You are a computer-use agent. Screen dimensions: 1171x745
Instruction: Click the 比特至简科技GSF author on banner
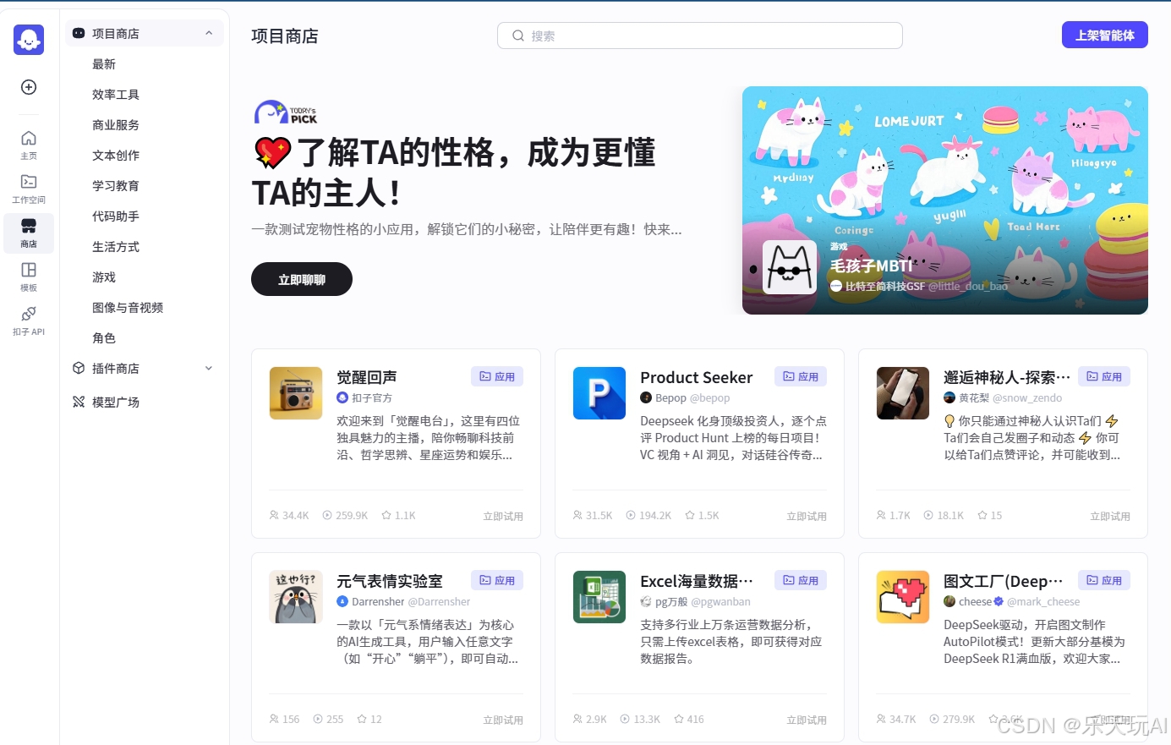click(x=919, y=286)
